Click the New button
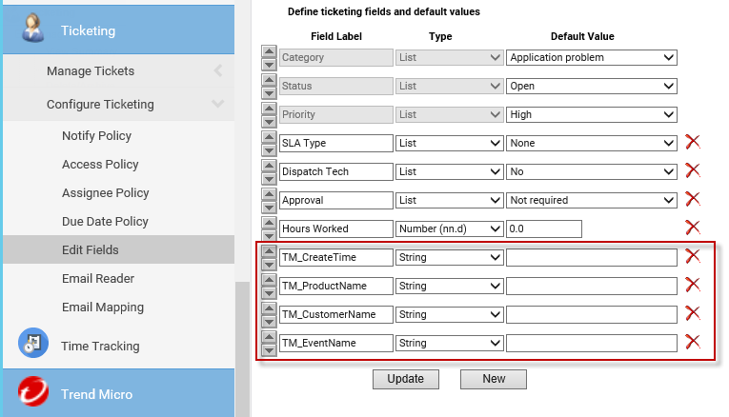Screen dimensions: 729x417 click(494, 378)
